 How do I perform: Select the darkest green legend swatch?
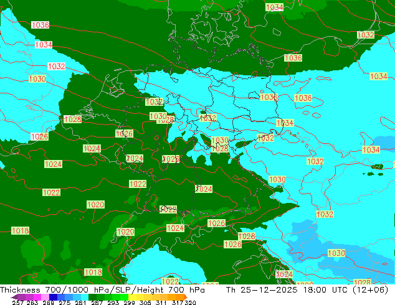pos(93,297)
